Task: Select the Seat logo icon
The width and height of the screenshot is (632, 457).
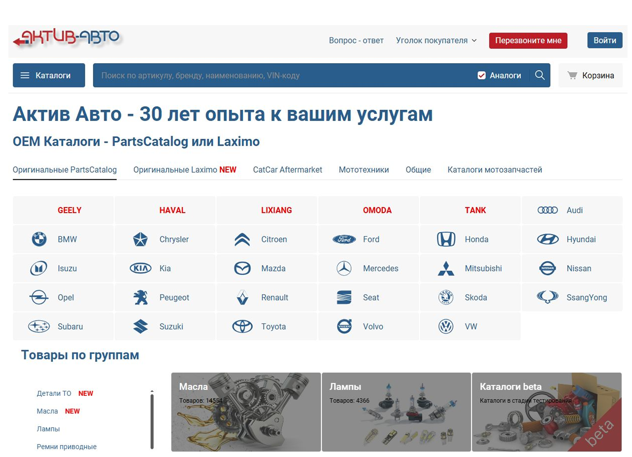Action: [x=344, y=298]
